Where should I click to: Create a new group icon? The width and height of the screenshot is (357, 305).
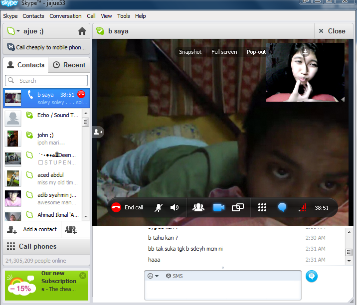pos(71,229)
